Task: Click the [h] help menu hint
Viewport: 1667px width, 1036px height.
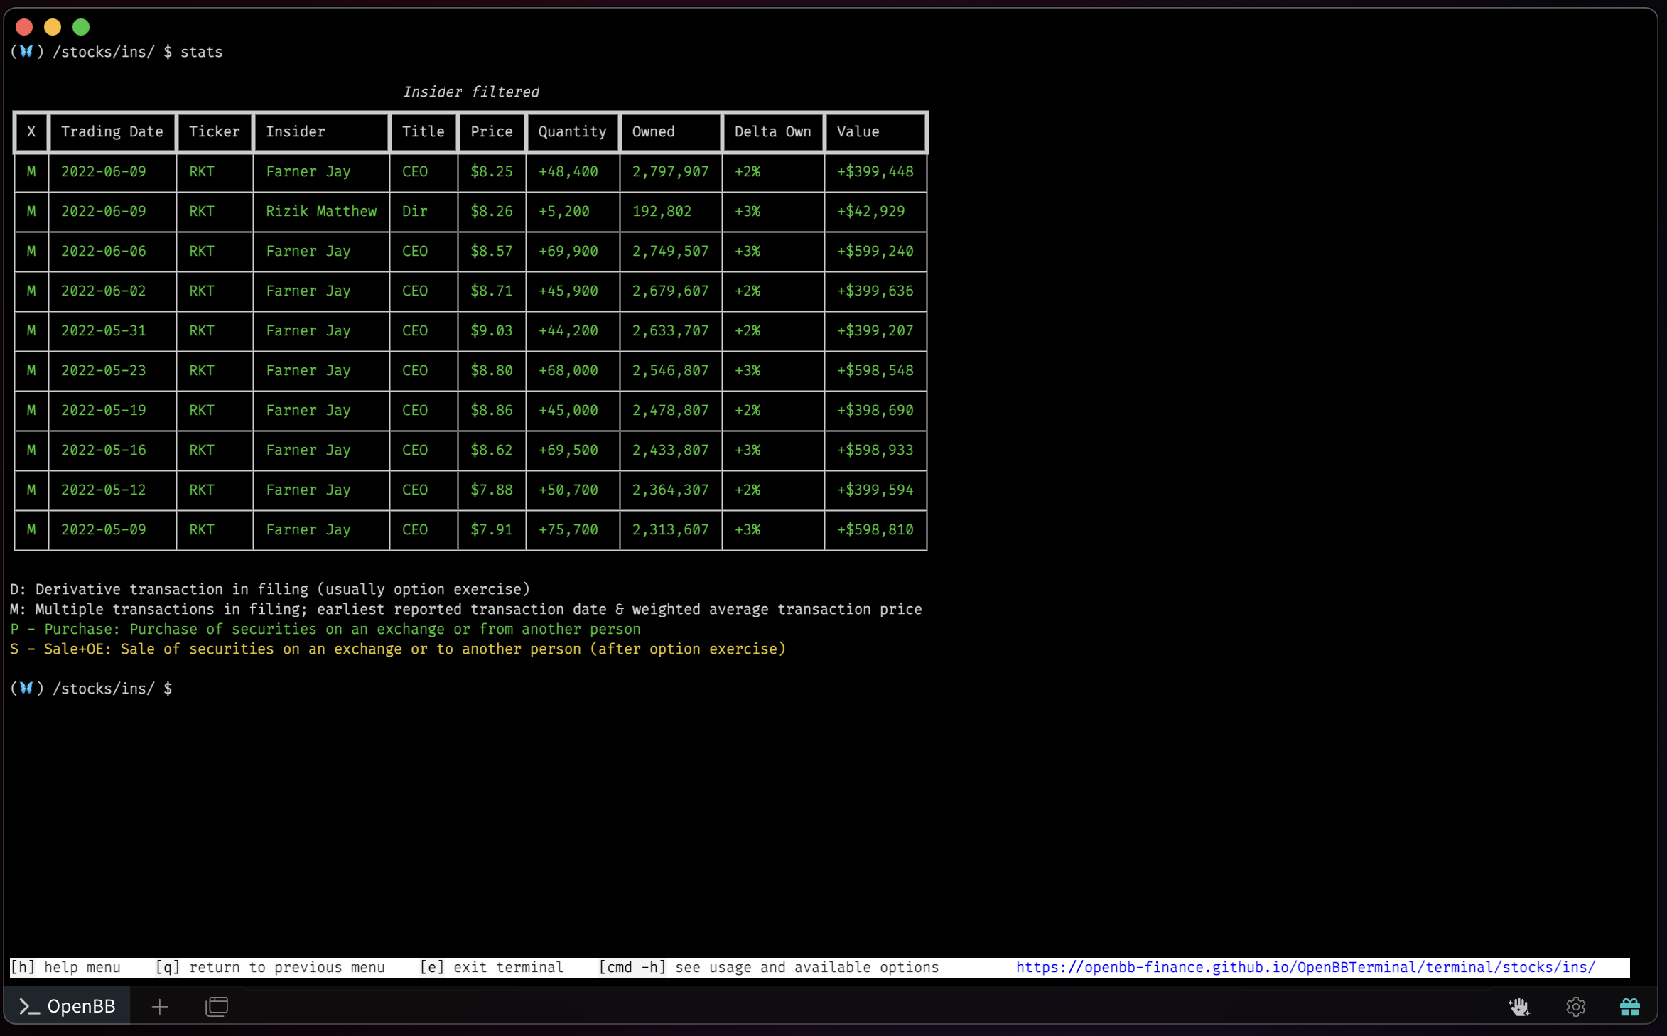Action: pos(65,967)
